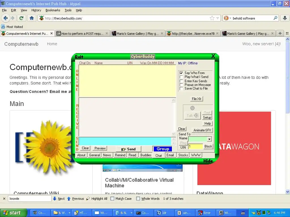
Task: Open the browser Home icon
Action: coord(32,18)
